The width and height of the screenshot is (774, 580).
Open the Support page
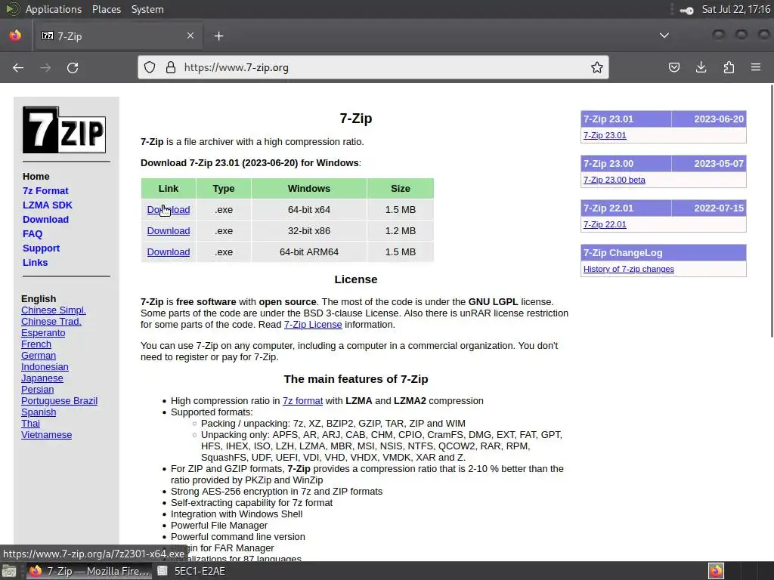pos(41,248)
